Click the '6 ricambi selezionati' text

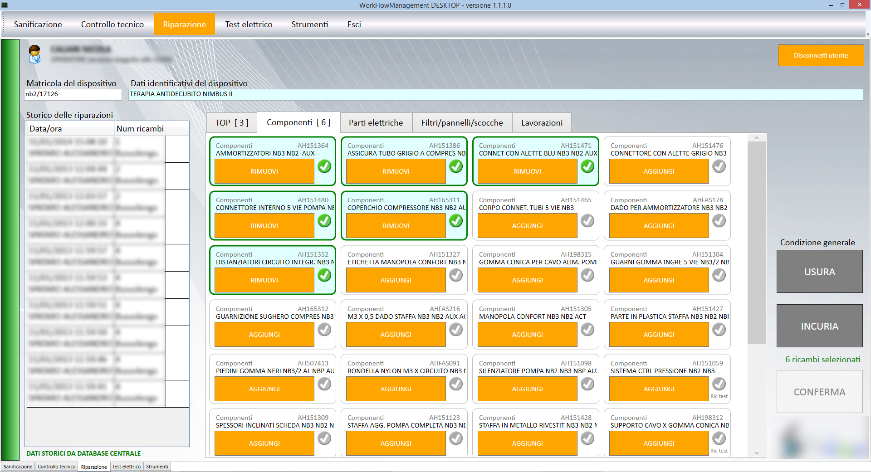click(x=823, y=360)
